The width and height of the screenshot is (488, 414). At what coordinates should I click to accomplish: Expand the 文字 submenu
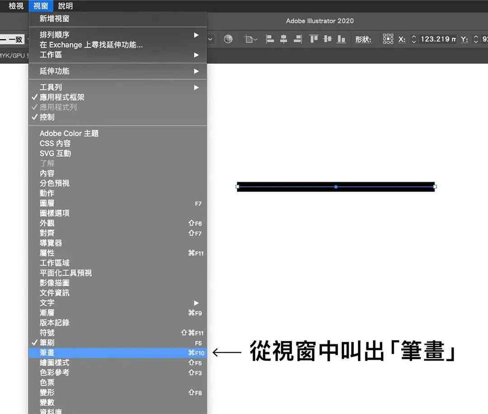coord(117,303)
